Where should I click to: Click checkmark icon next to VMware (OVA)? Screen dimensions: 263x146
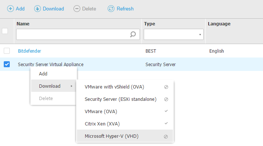(x=166, y=111)
